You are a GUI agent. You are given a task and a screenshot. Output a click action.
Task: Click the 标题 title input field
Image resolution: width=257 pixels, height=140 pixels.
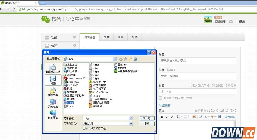197,61
